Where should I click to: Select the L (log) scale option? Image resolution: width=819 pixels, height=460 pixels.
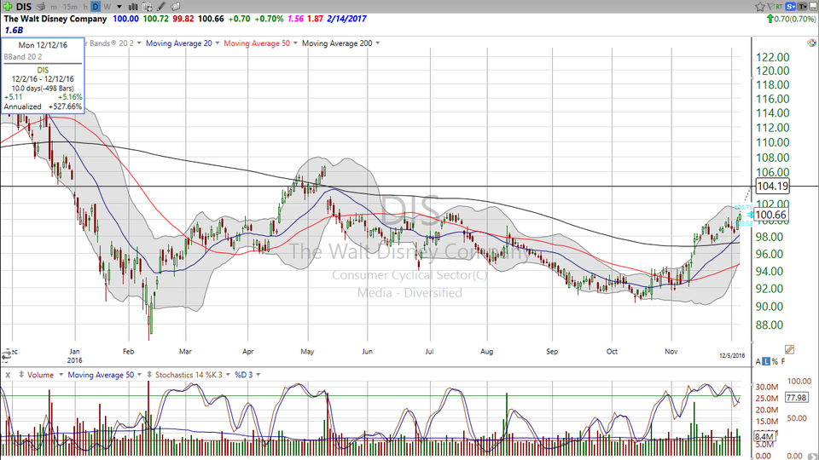tap(766, 361)
